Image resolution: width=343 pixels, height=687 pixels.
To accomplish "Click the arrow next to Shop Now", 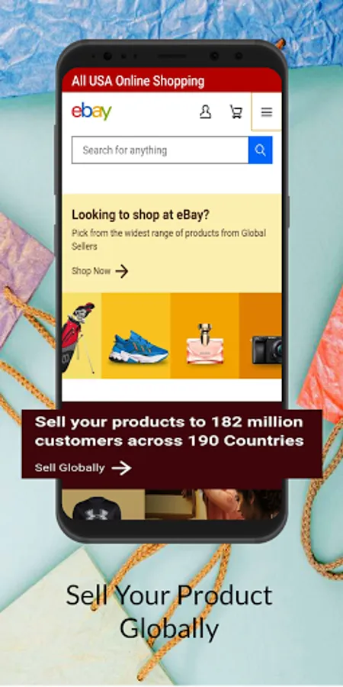I will pos(122,271).
